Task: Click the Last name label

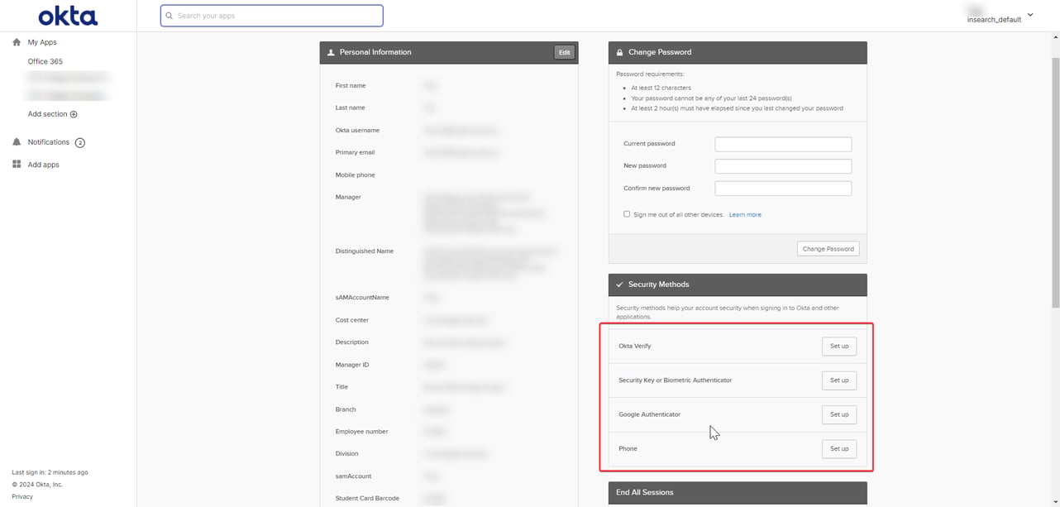Action: click(350, 108)
